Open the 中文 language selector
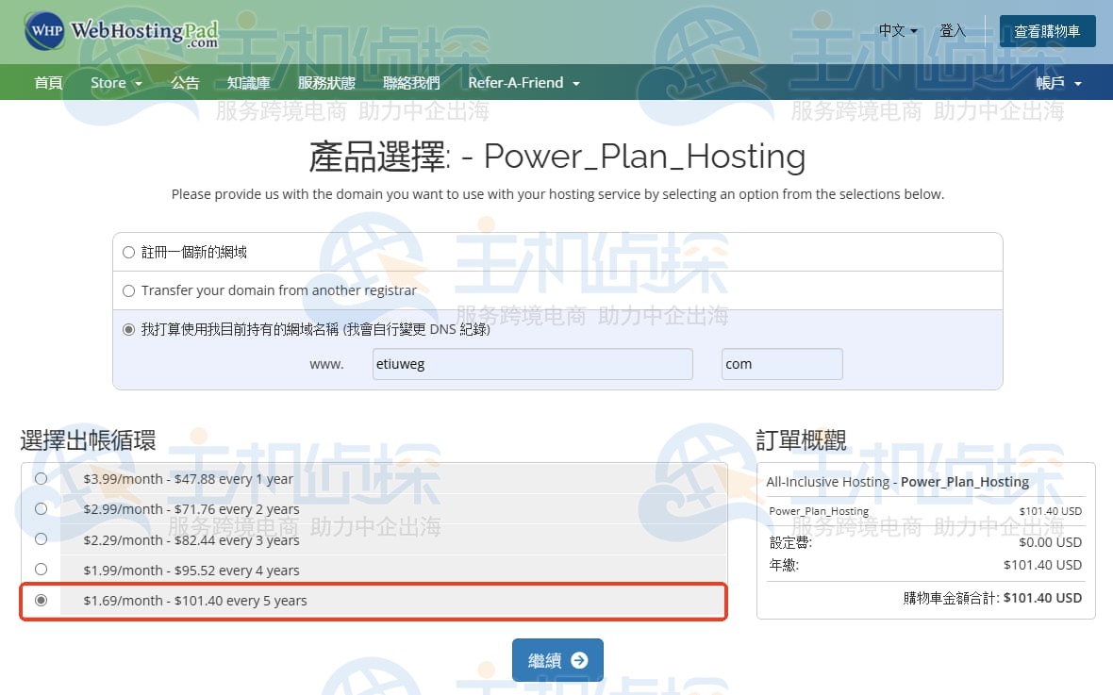Image resolution: width=1113 pixels, height=695 pixels. click(x=894, y=31)
